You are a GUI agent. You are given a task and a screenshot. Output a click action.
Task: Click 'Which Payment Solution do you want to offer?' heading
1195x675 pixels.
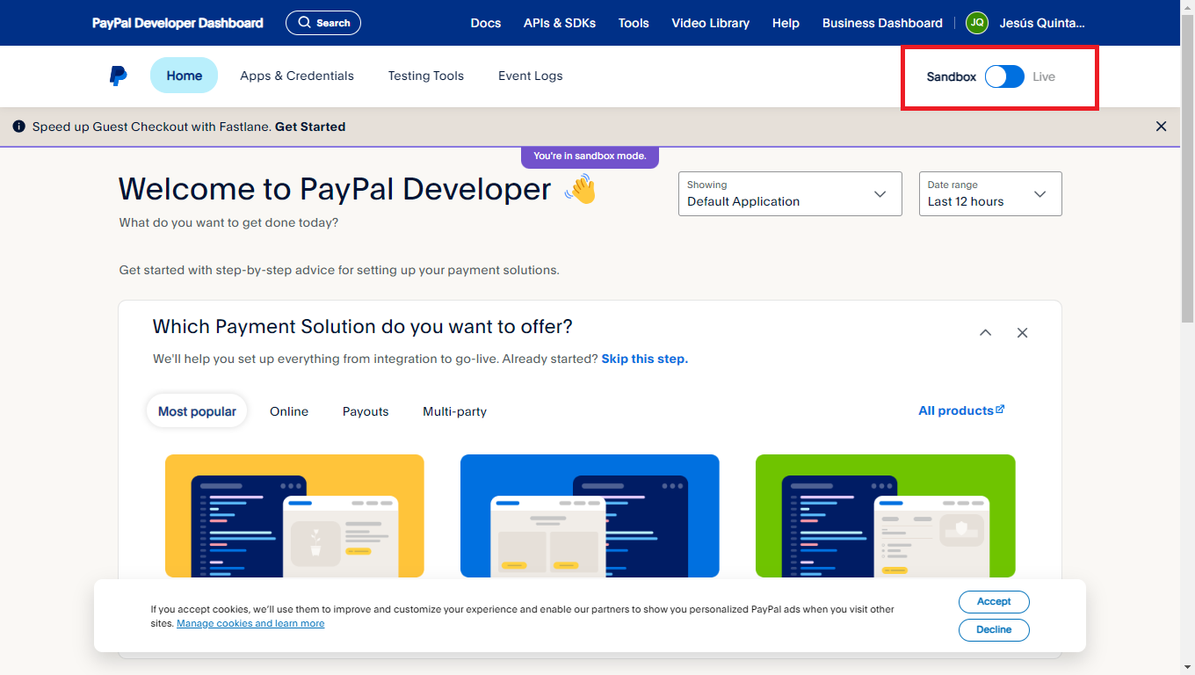(363, 327)
